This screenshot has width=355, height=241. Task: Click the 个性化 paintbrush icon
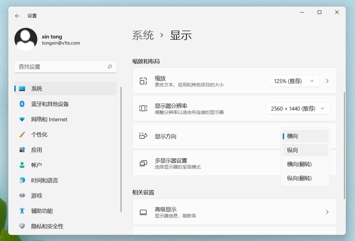22,134
